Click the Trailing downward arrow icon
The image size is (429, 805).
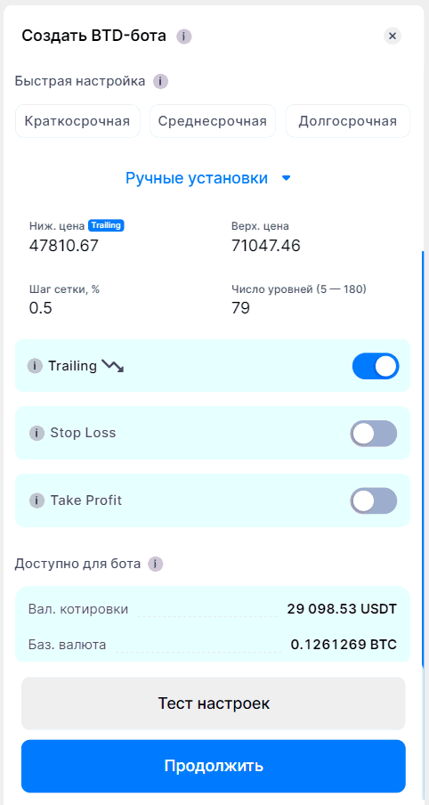tap(113, 365)
